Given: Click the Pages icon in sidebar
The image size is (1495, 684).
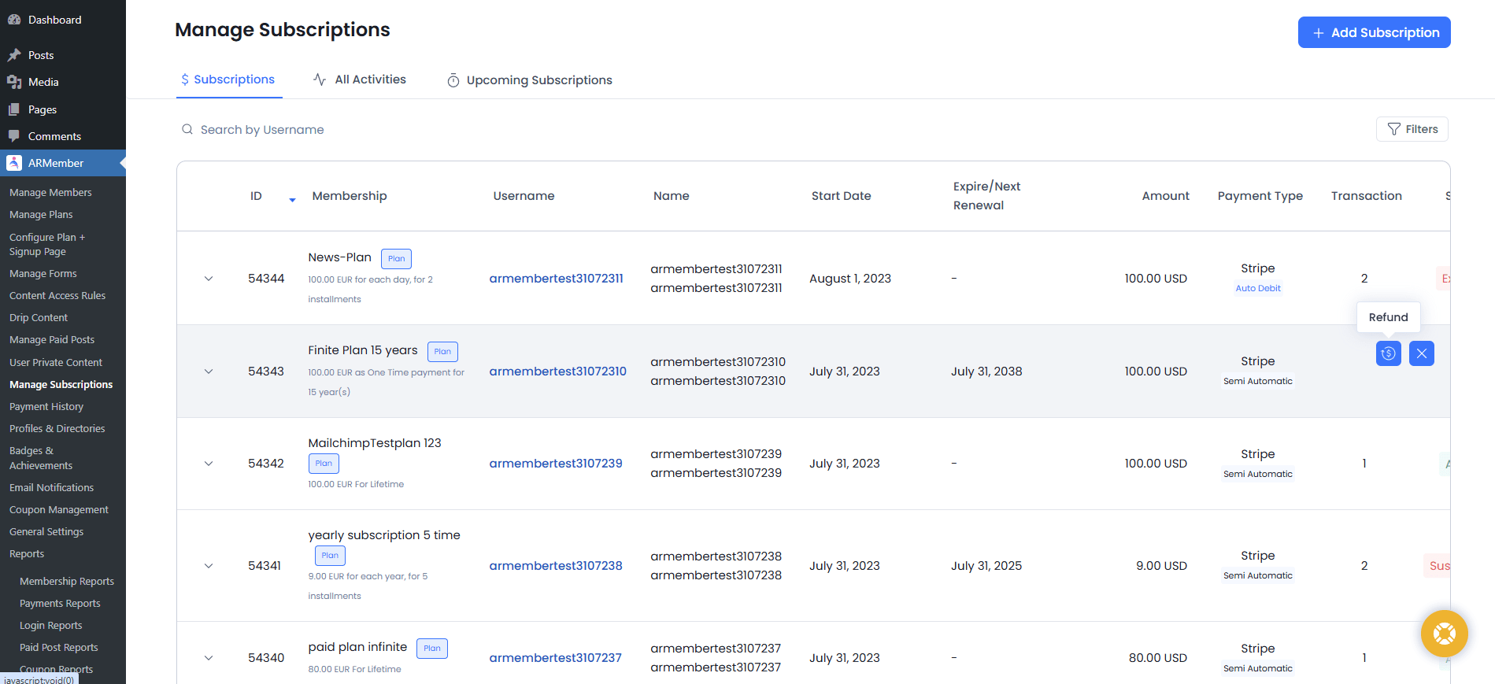Looking at the screenshot, I should pyautogui.click(x=14, y=109).
